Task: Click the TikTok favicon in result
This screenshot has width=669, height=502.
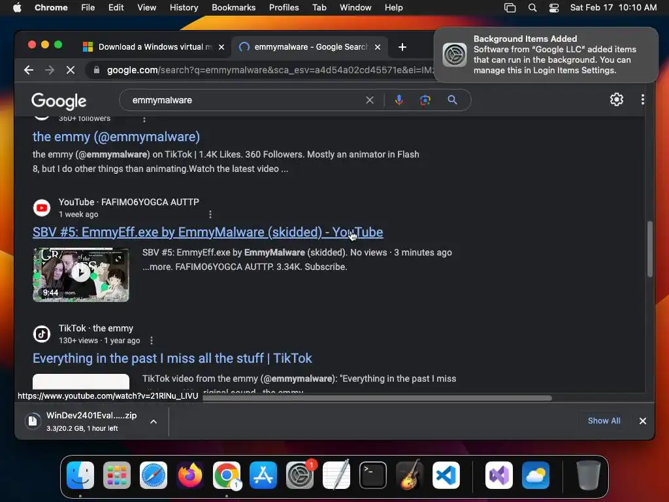Action: [x=42, y=334]
